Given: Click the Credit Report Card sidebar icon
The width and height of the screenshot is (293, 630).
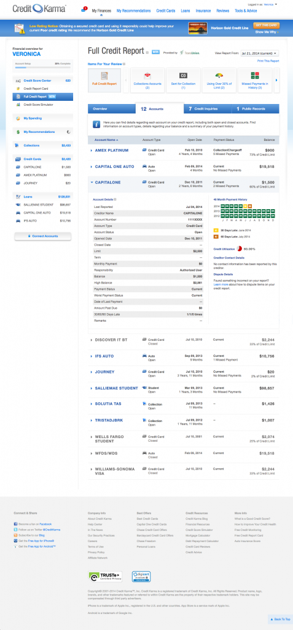Looking at the screenshot, I should point(18,89).
